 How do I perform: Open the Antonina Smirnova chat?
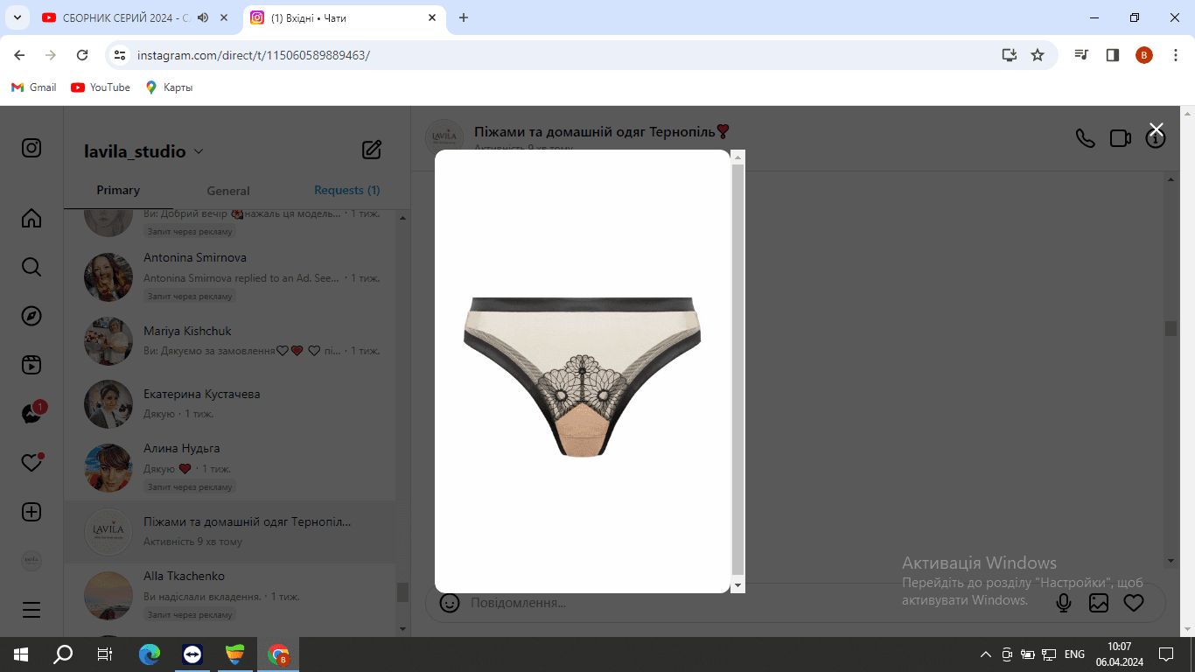230,277
